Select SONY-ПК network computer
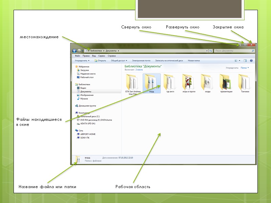This screenshot has width=271, height=203. pyautogui.click(x=83, y=138)
